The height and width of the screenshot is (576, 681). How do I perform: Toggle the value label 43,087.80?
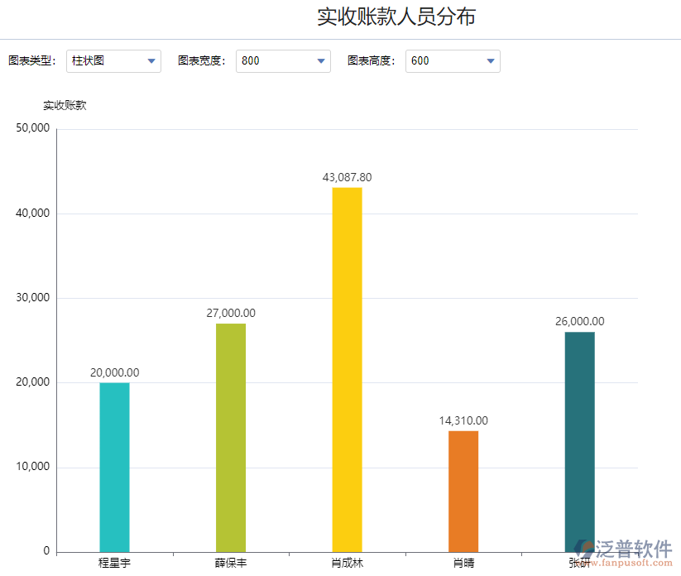[x=347, y=176]
